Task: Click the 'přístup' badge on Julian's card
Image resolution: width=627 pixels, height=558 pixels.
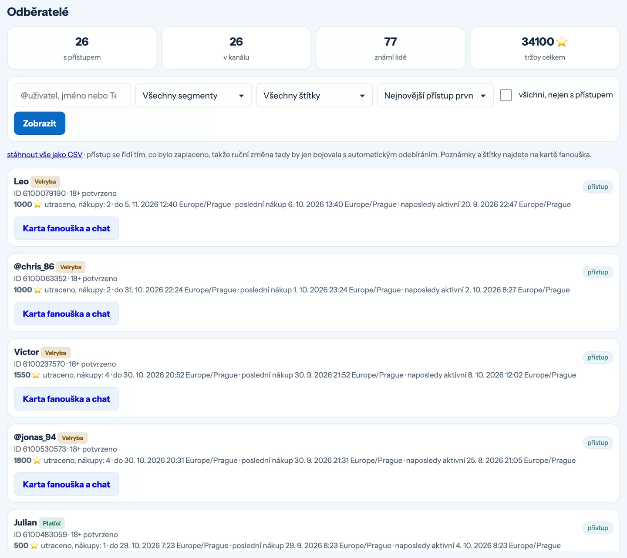Action: pos(598,528)
